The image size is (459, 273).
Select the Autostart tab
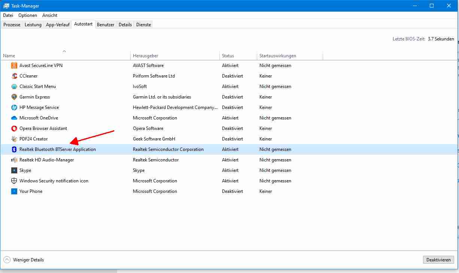click(x=83, y=24)
